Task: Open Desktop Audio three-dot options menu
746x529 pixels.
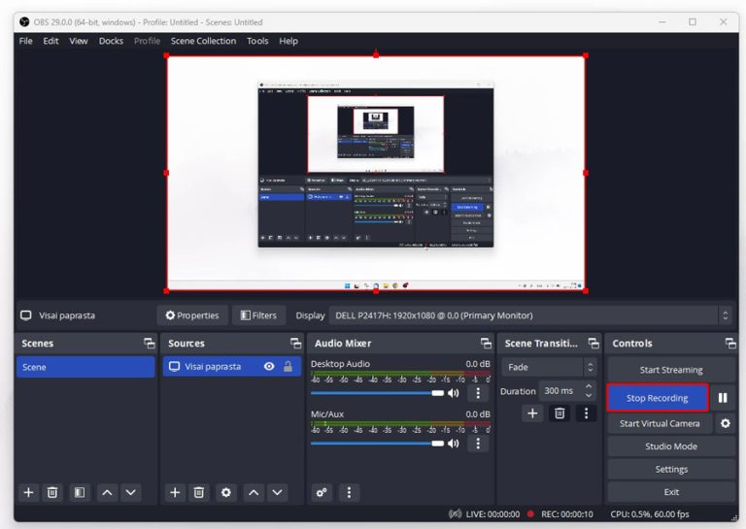Action: (x=477, y=393)
